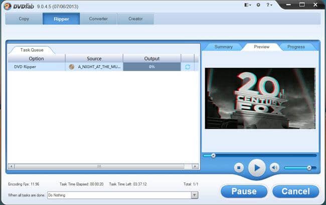Click the Total 1/1 status text
This screenshot has width=326, height=205.
191,184
